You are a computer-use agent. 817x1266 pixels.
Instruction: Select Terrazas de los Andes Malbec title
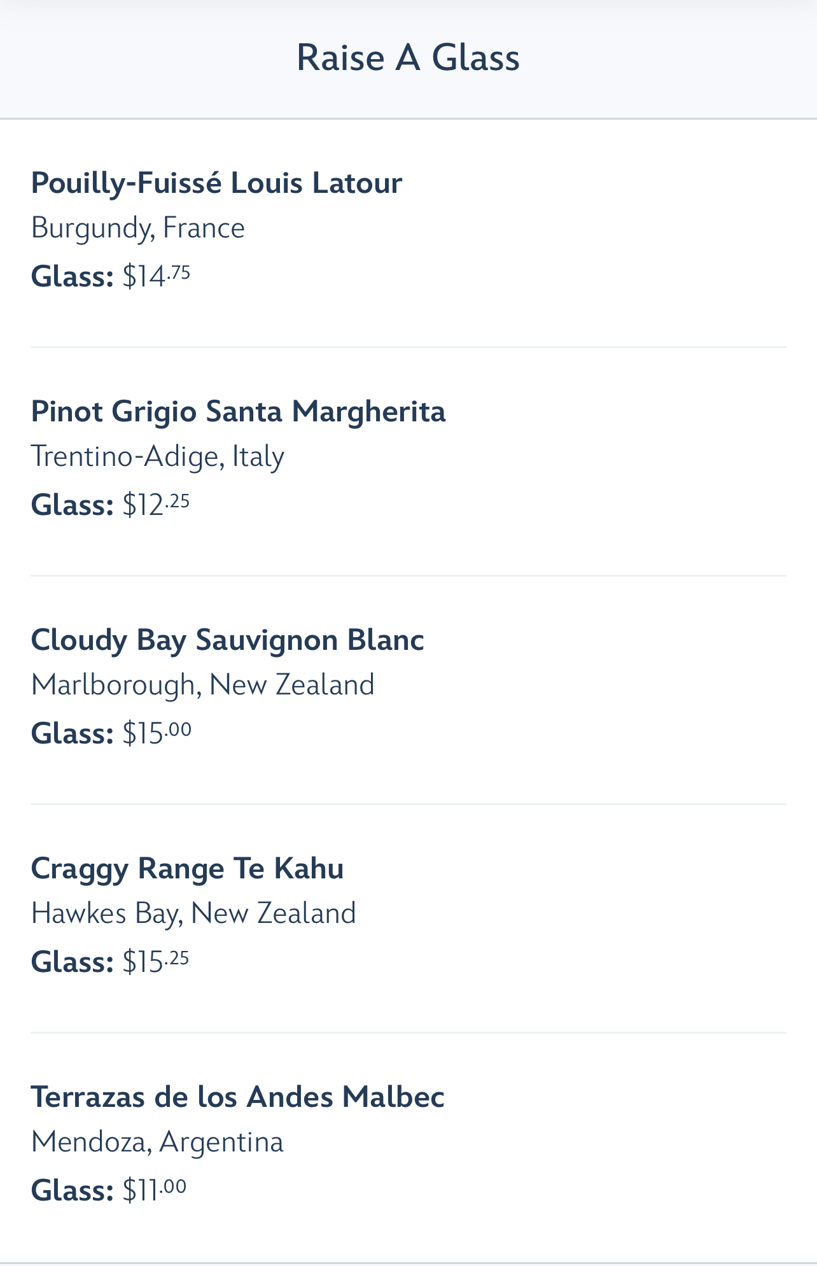(x=237, y=1097)
